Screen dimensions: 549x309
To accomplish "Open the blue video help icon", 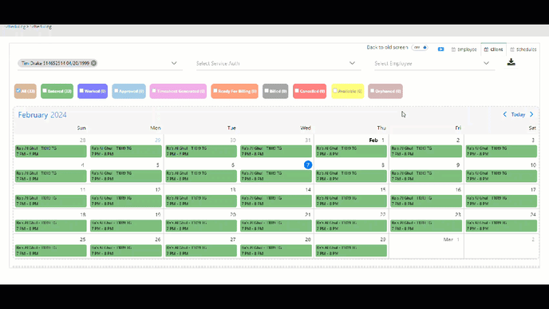I will pyautogui.click(x=440, y=50).
